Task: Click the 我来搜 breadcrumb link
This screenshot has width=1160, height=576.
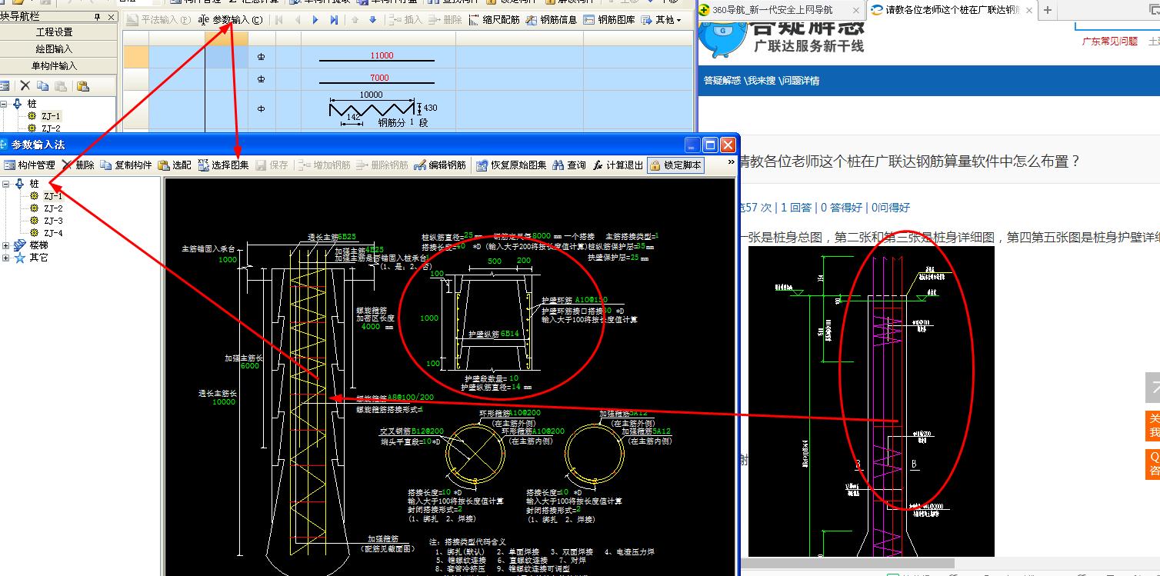Action: point(761,80)
